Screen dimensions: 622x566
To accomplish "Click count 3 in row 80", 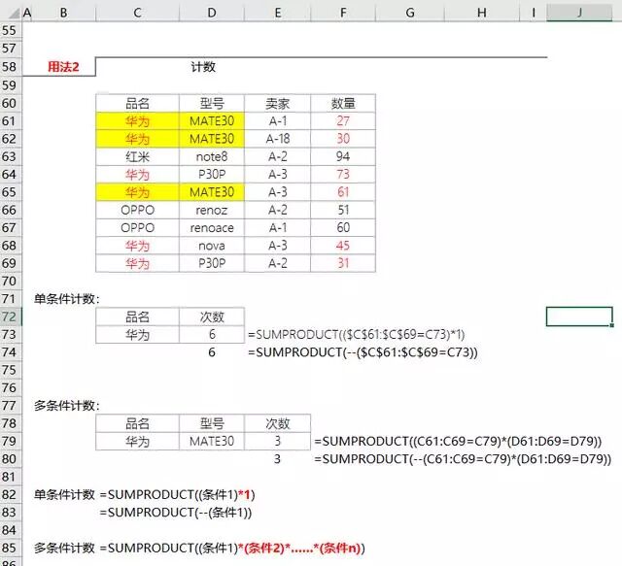I will click(x=278, y=459).
